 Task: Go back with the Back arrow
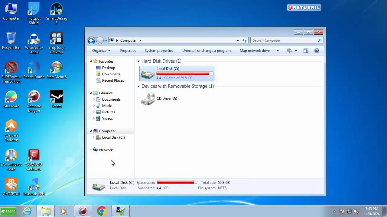pyautogui.click(x=91, y=40)
